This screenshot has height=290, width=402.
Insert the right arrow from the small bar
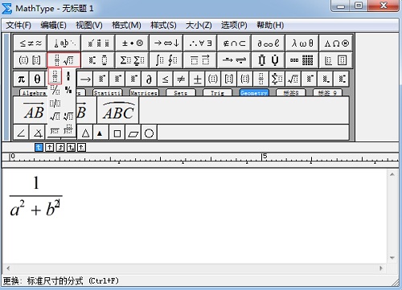click(x=85, y=79)
